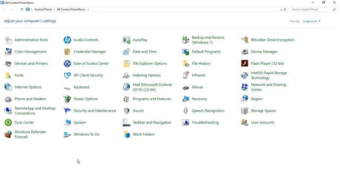The width and height of the screenshot is (340, 191).
Task: Click the Speech Recognition microphone icon
Action: tap(185, 111)
